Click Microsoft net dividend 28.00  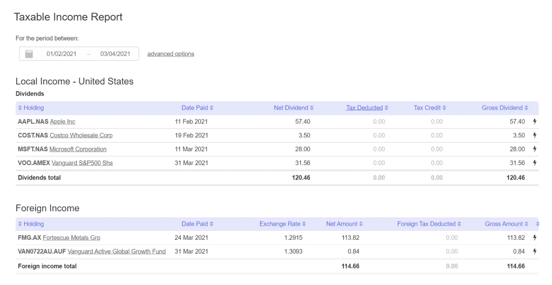pos(302,149)
